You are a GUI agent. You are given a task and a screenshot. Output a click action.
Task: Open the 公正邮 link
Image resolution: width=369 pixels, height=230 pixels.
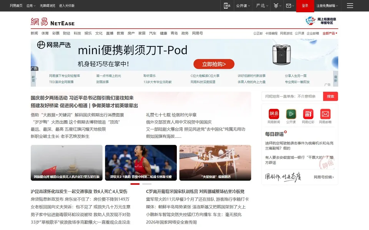[x=258, y=33]
